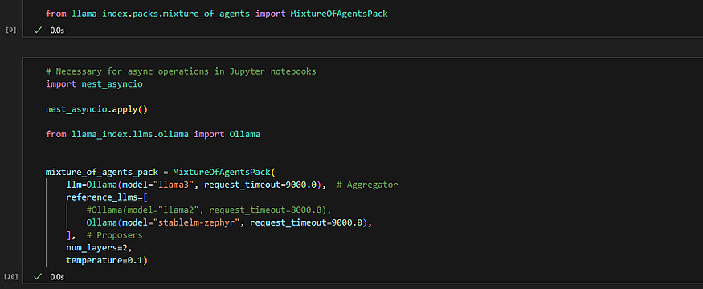Click the 0.0s execution time of cell 9
This screenshot has height=289, width=703.
pyautogui.click(x=57, y=31)
